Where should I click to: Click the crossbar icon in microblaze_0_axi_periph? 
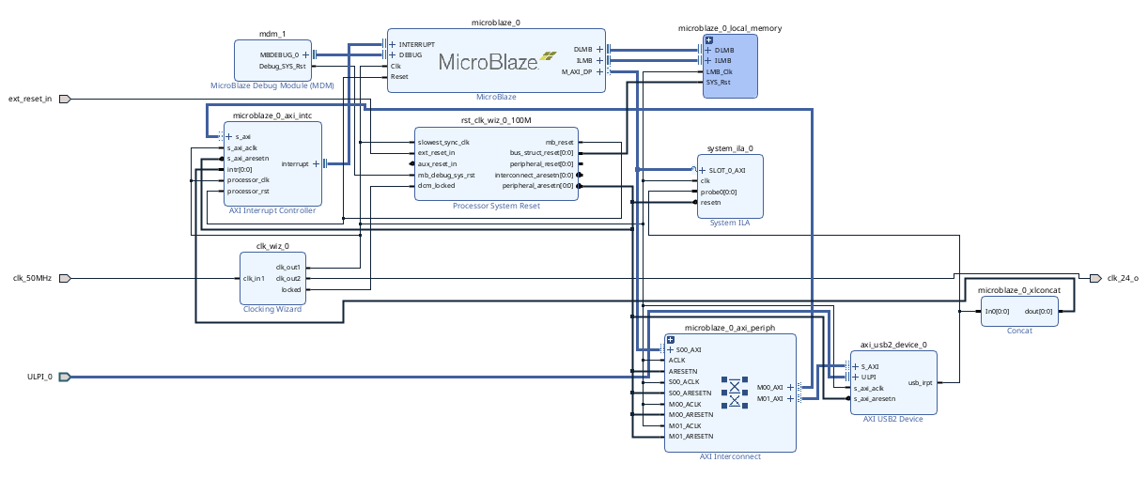click(x=735, y=392)
